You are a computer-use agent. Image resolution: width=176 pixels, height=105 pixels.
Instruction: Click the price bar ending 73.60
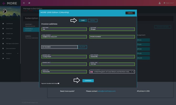point(143,44)
